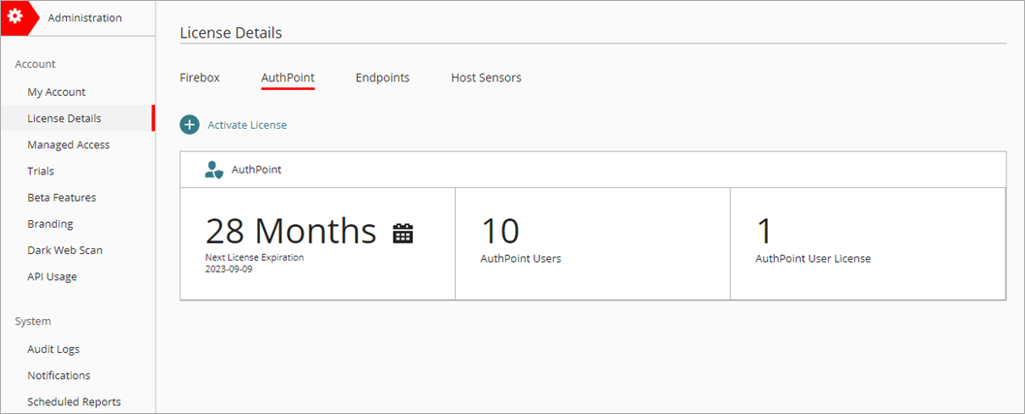Screen dimensions: 1025x414
Task: Open Dark Web Scan
Action: pos(65,250)
